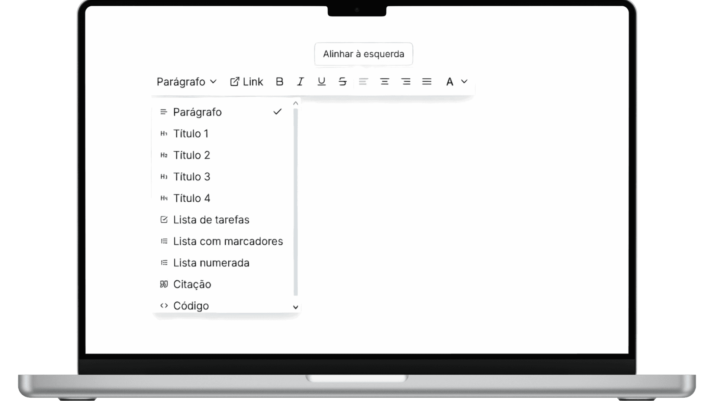Click the Link button in toolbar

(247, 82)
